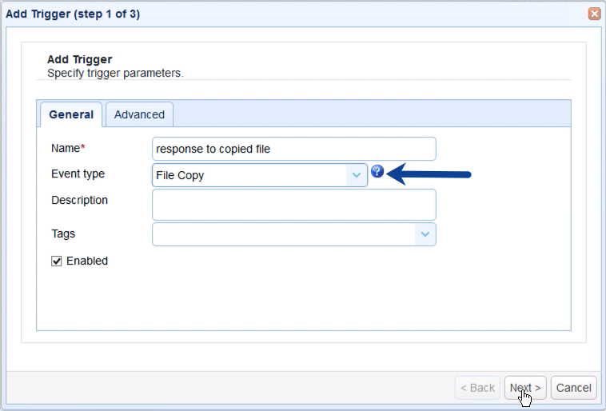Image resolution: width=606 pixels, height=411 pixels.
Task: Expand the Event type dropdown arrow
Action: click(x=357, y=175)
